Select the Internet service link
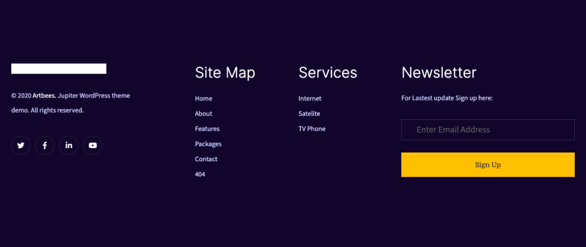 pos(310,98)
